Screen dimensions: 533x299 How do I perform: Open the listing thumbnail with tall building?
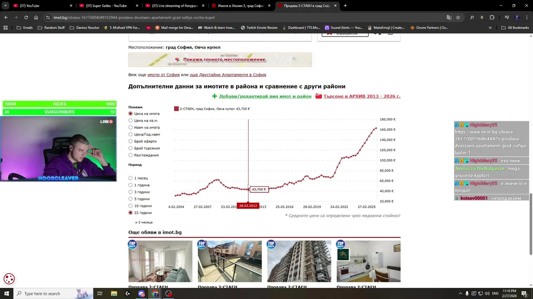tap(299, 261)
